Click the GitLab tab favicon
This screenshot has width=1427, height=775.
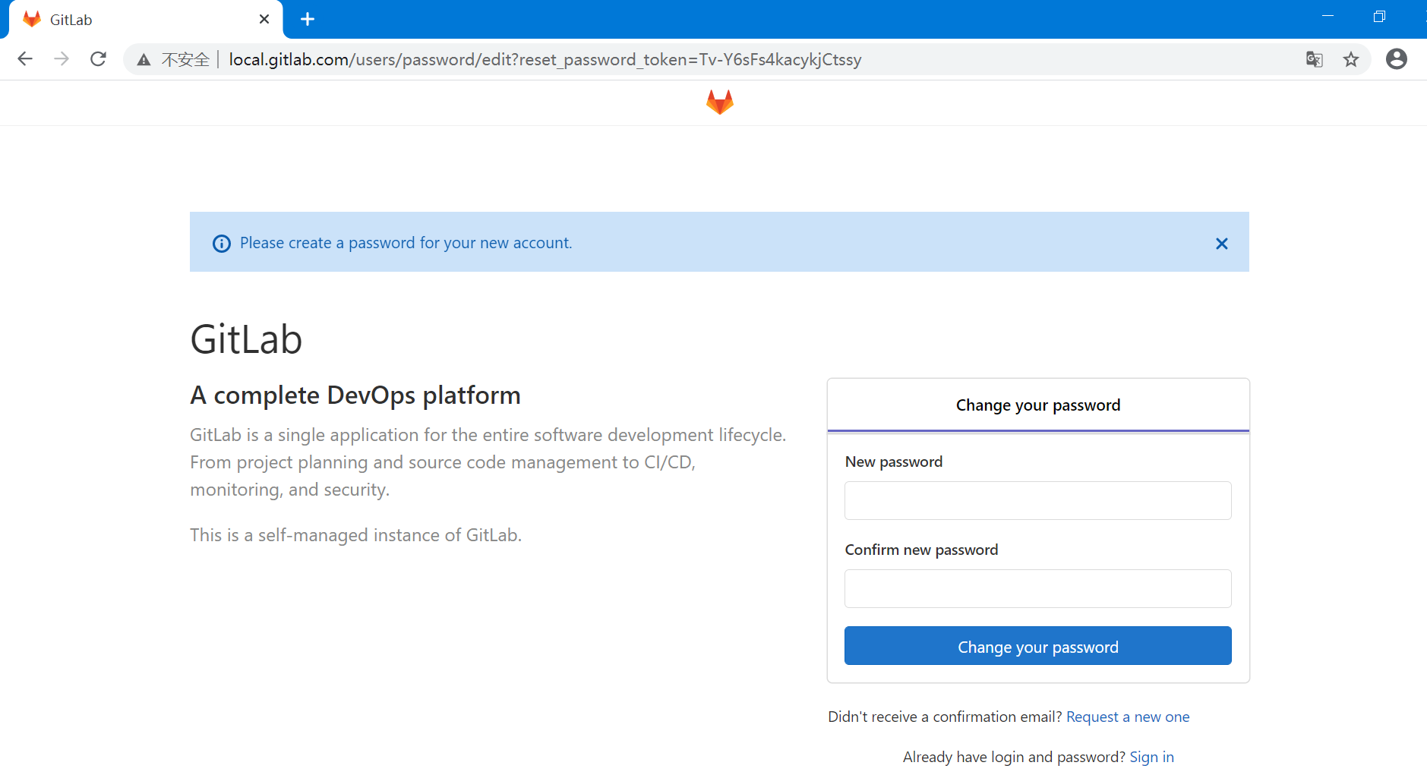coord(32,19)
